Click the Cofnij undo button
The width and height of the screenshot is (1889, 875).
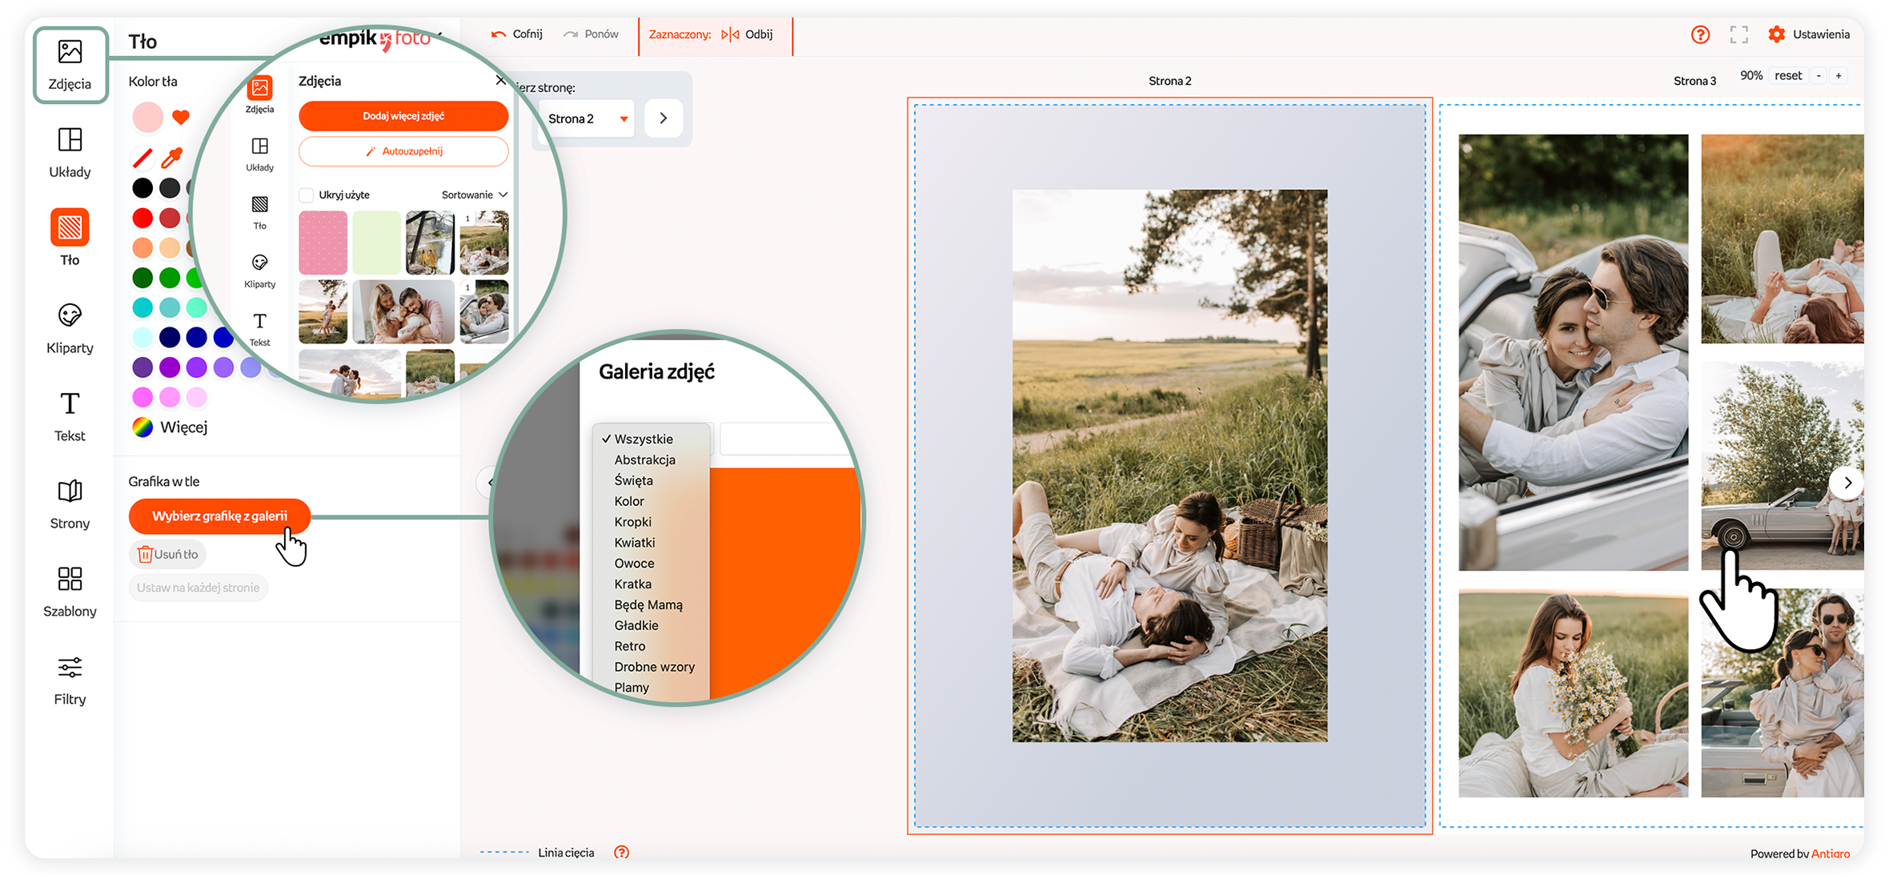click(517, 34)
